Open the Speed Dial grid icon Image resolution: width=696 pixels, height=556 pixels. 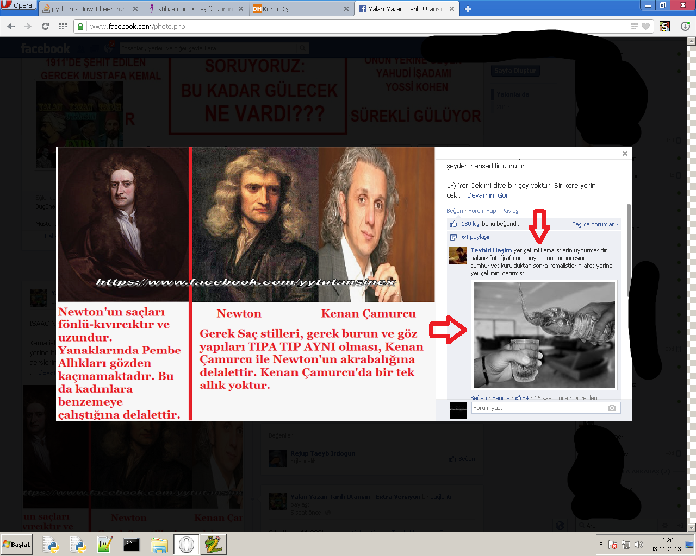click(x=63, y=26)
